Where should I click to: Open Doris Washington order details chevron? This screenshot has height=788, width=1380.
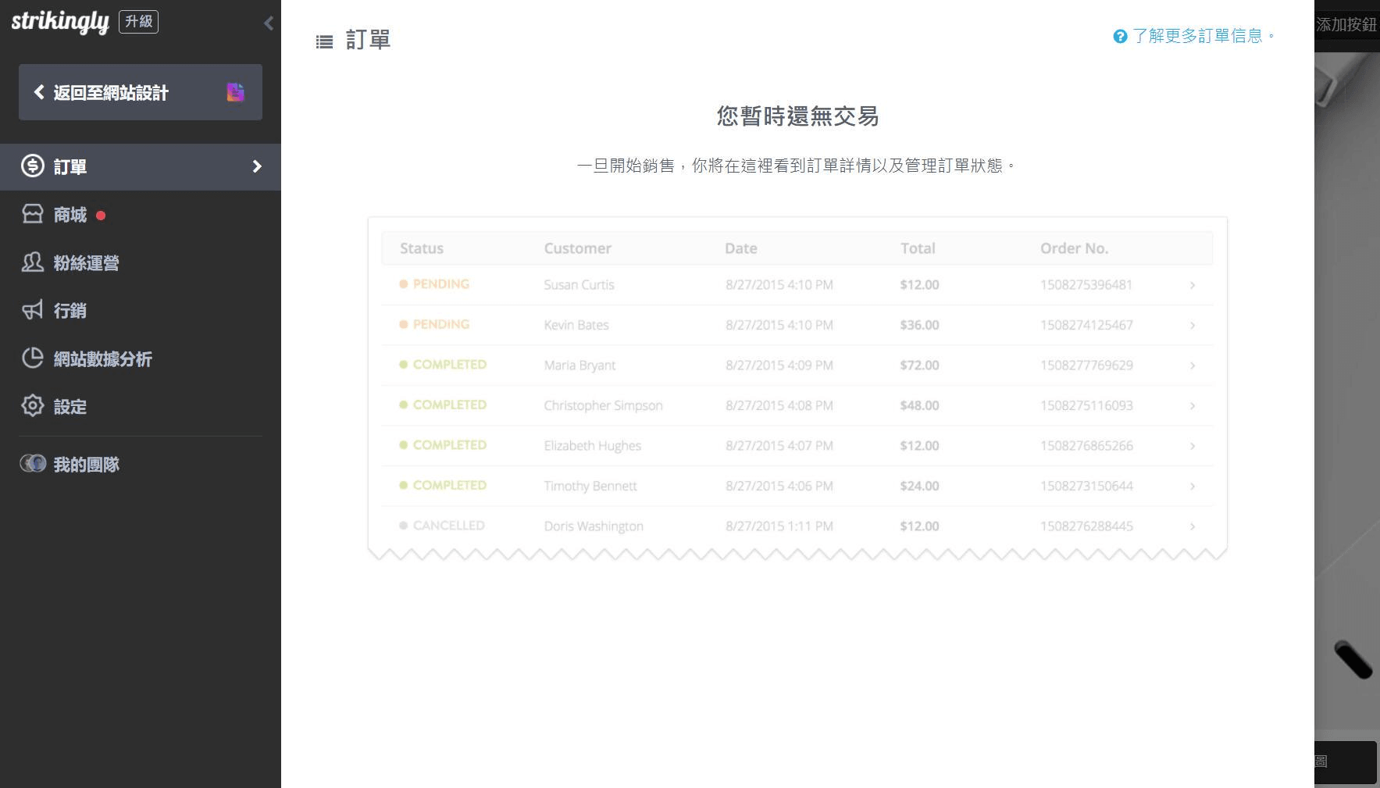[1193, 526]
